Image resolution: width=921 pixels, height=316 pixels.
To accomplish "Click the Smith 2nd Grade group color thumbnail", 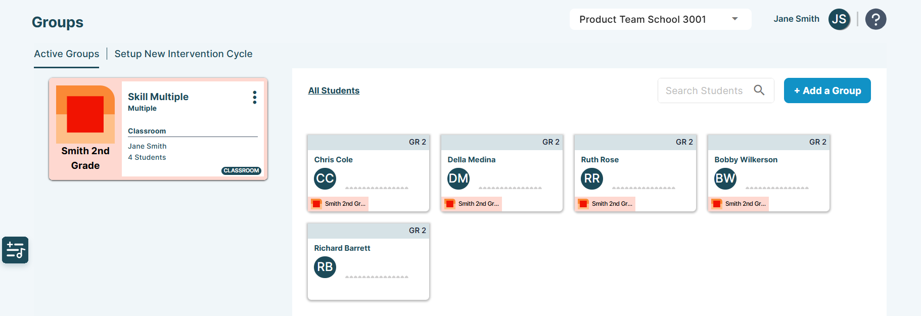I will coord(85,114).
